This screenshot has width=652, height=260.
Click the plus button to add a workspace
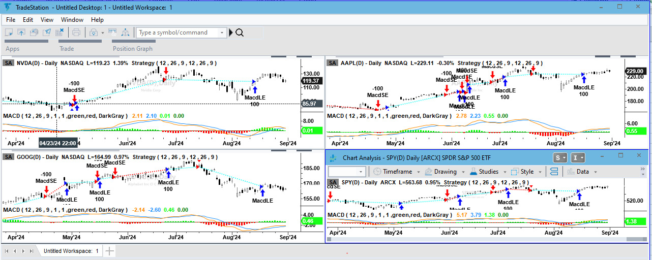click(110, 251)
